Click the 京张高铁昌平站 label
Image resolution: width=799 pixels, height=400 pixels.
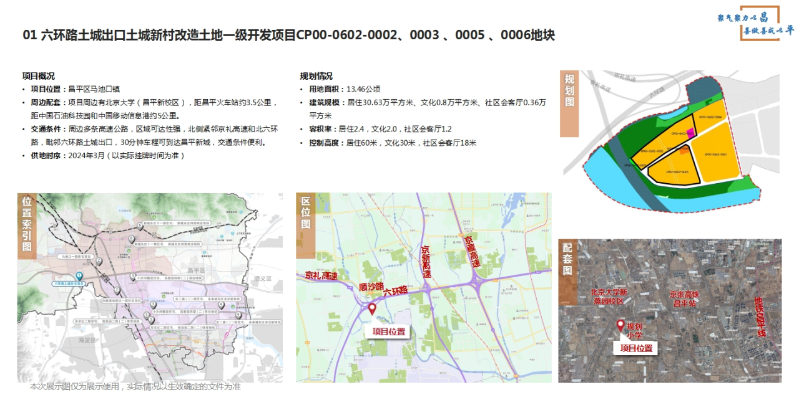click(689, 298)
